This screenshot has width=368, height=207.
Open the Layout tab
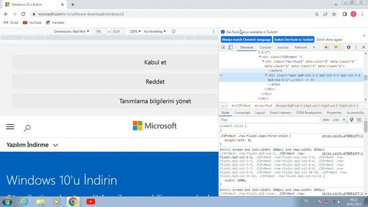[x=260, y=113]
